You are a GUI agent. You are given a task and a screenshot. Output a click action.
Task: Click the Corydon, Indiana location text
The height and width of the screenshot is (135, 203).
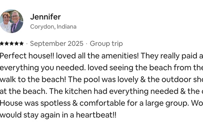point(53,27)
